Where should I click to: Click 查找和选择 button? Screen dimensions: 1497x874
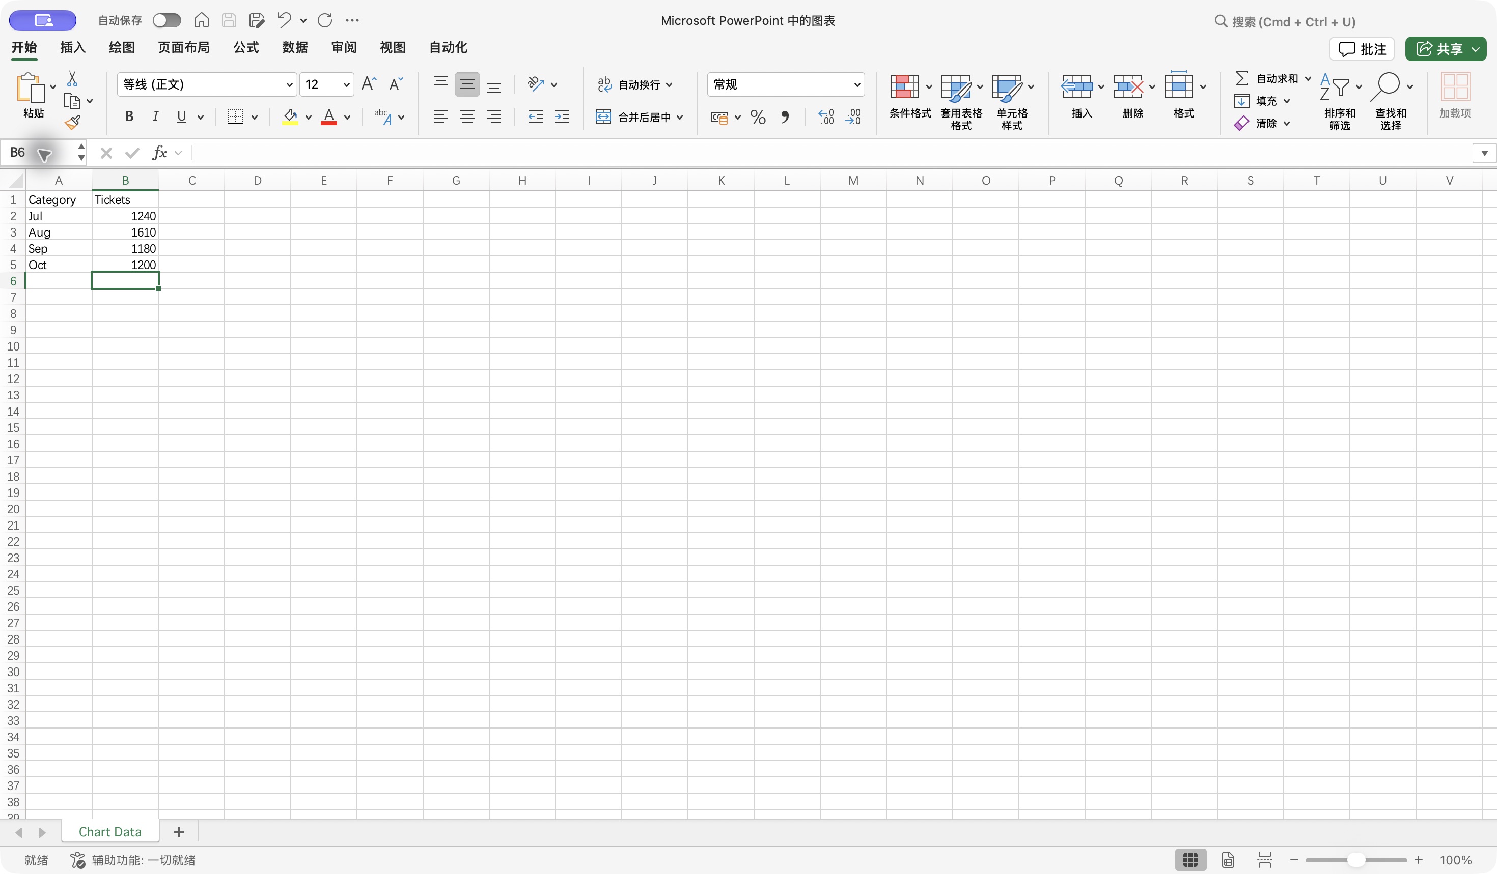1391,101
